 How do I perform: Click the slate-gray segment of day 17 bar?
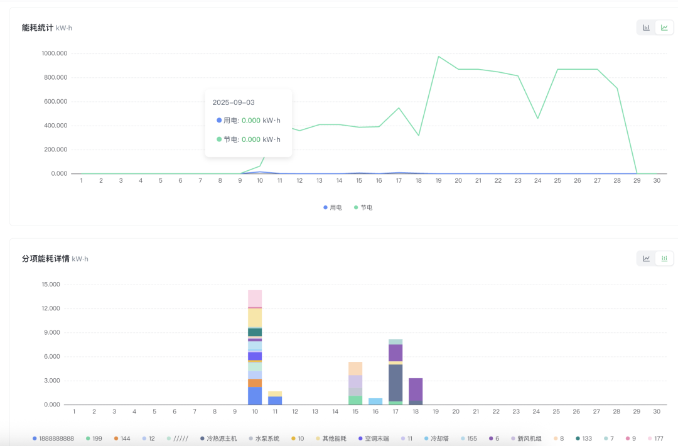(x=395, y=383)
